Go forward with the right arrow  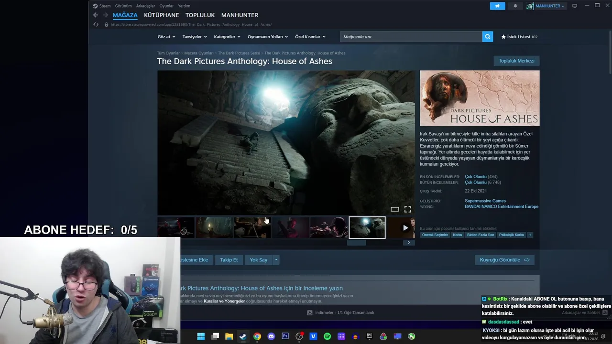[106, 15]
